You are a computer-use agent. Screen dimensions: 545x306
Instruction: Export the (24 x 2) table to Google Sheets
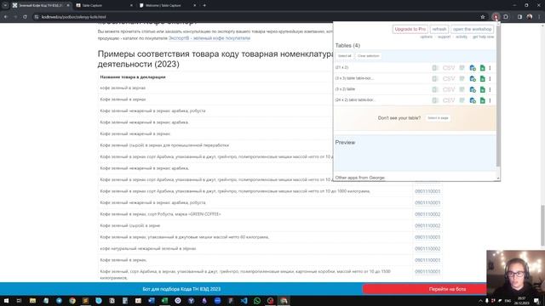coord(483,100)
